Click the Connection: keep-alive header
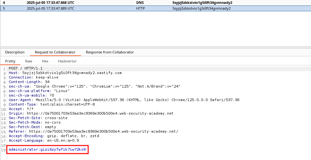The image size is (311, 160). click(34, 77)
